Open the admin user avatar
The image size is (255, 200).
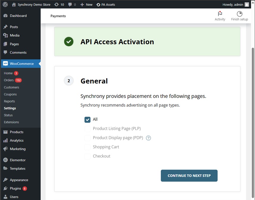247,4
